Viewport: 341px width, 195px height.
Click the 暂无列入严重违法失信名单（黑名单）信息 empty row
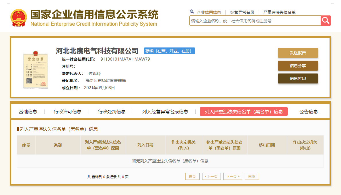pyautogui.click(x=170, y=161)
